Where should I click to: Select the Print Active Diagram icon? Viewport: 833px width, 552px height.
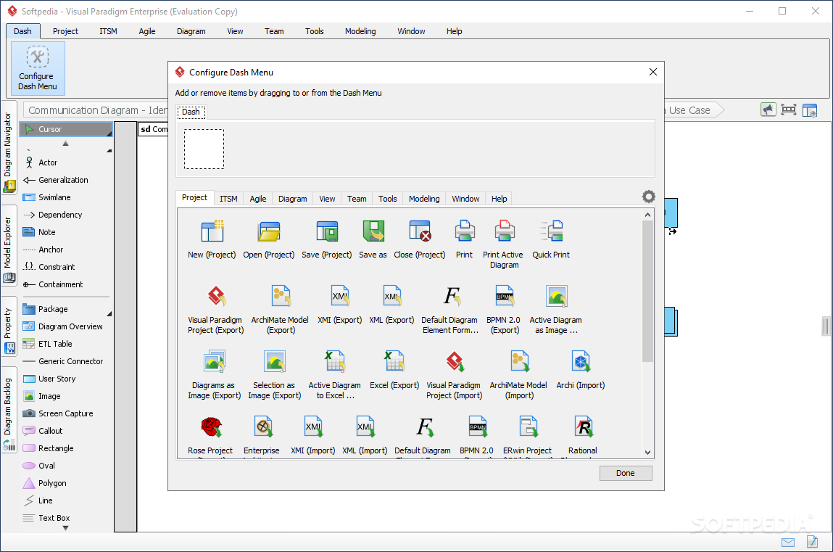pyautogui.click(x=504, y=231)
